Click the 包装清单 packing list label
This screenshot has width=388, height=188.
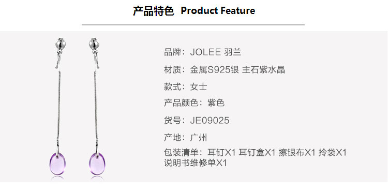tap(181, 153)
